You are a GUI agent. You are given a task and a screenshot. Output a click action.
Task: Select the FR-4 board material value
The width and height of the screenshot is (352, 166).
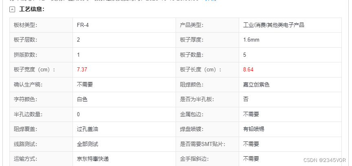[83, 25]
